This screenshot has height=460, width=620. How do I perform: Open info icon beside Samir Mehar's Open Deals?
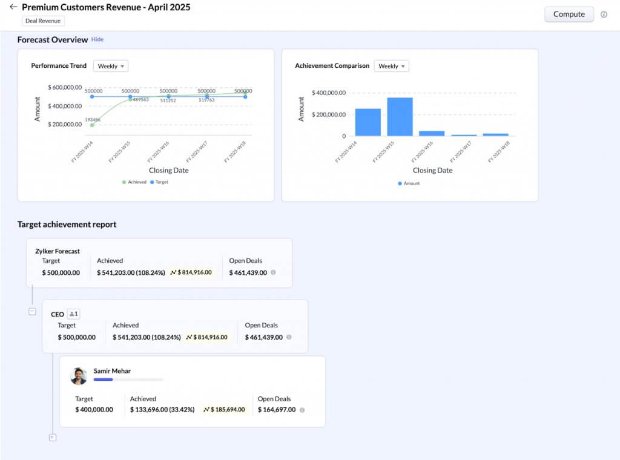(x=302, y=409)
